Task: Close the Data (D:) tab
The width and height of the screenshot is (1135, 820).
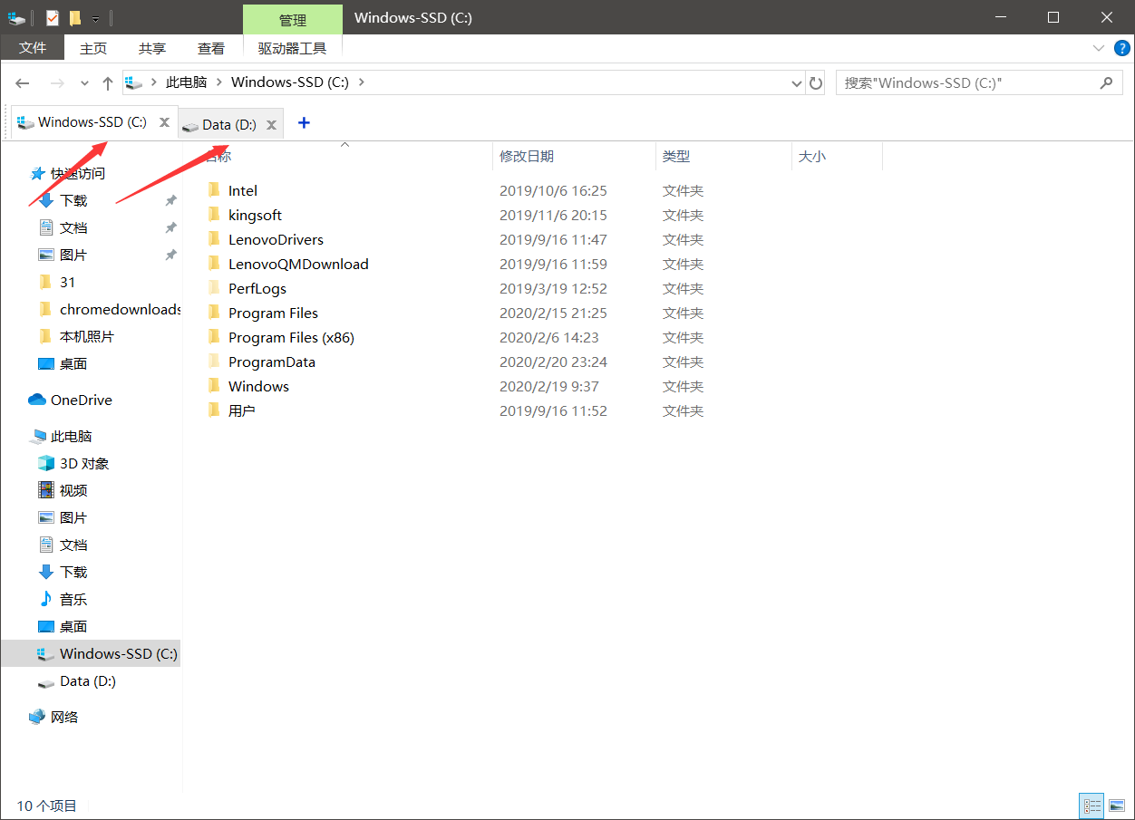Action: (x=271, y=125)
